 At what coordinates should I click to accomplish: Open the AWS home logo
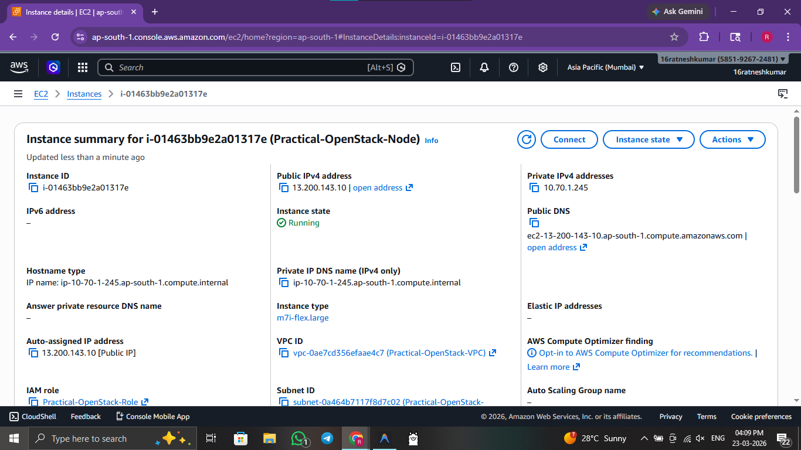coord(19,67)
